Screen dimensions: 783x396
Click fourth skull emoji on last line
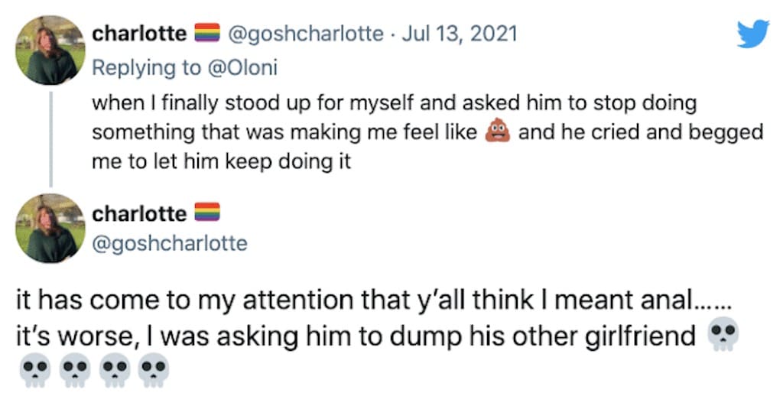pos(154,369)
